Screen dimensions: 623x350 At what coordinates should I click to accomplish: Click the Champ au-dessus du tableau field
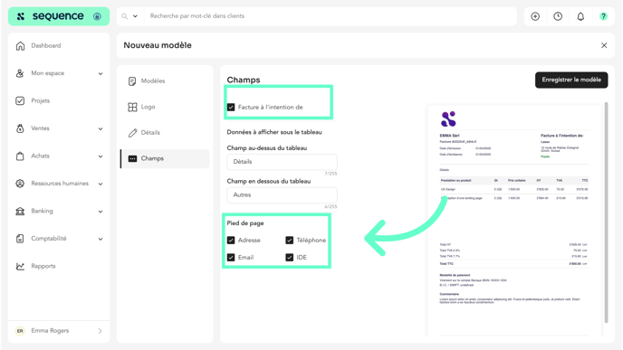pos(283,162)
